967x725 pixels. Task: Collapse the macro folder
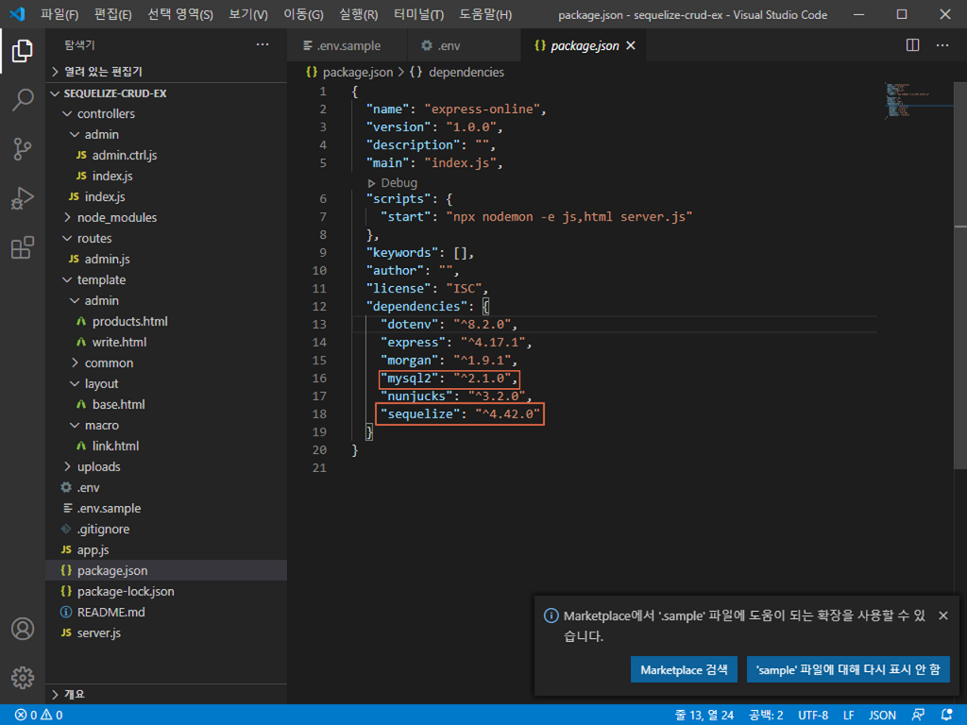(102, 426)
